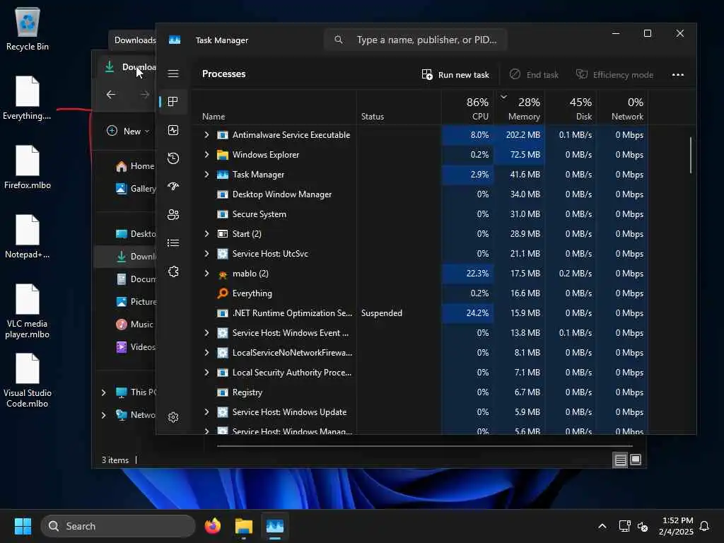724x543 pixels.
Task: Open Startup apps icon in sidebar
Action: click(173, 187)
